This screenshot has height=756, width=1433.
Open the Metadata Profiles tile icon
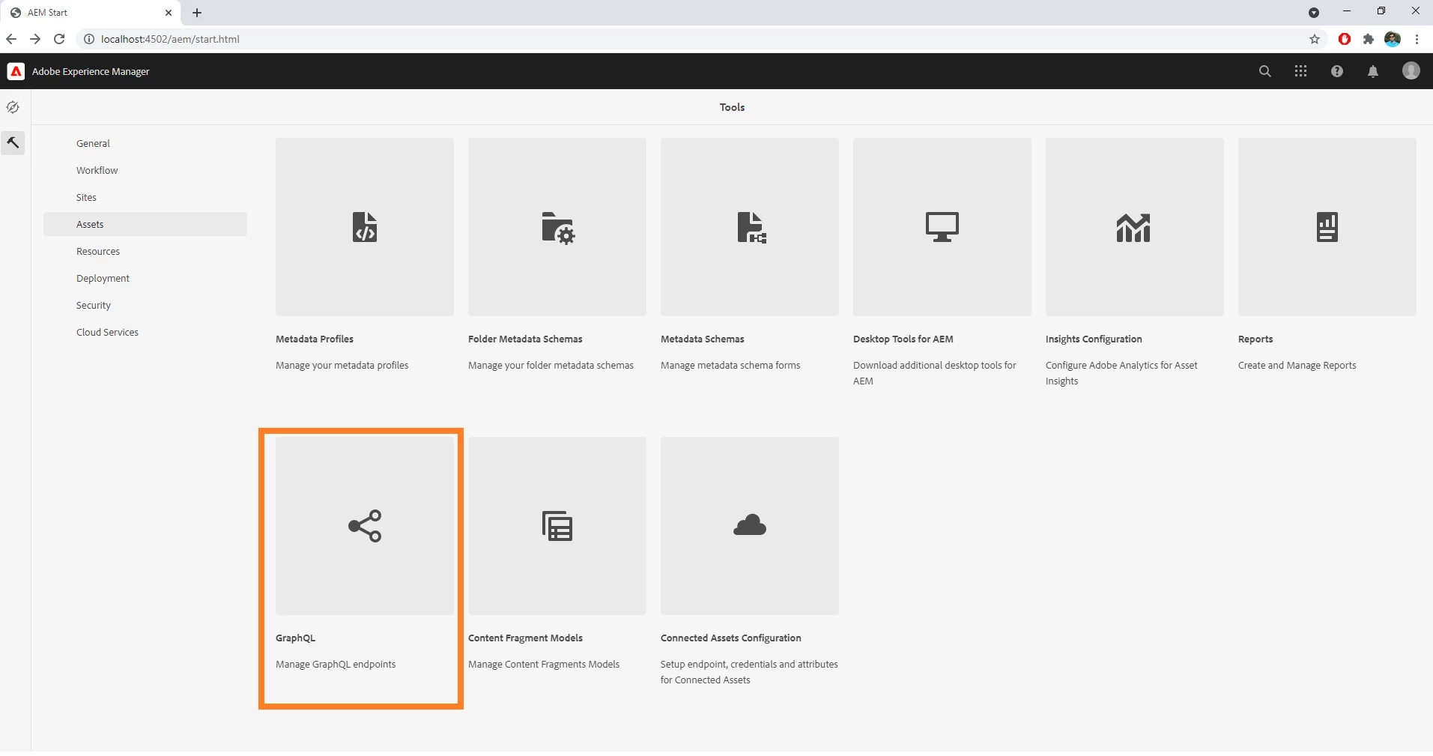(365, 227)
